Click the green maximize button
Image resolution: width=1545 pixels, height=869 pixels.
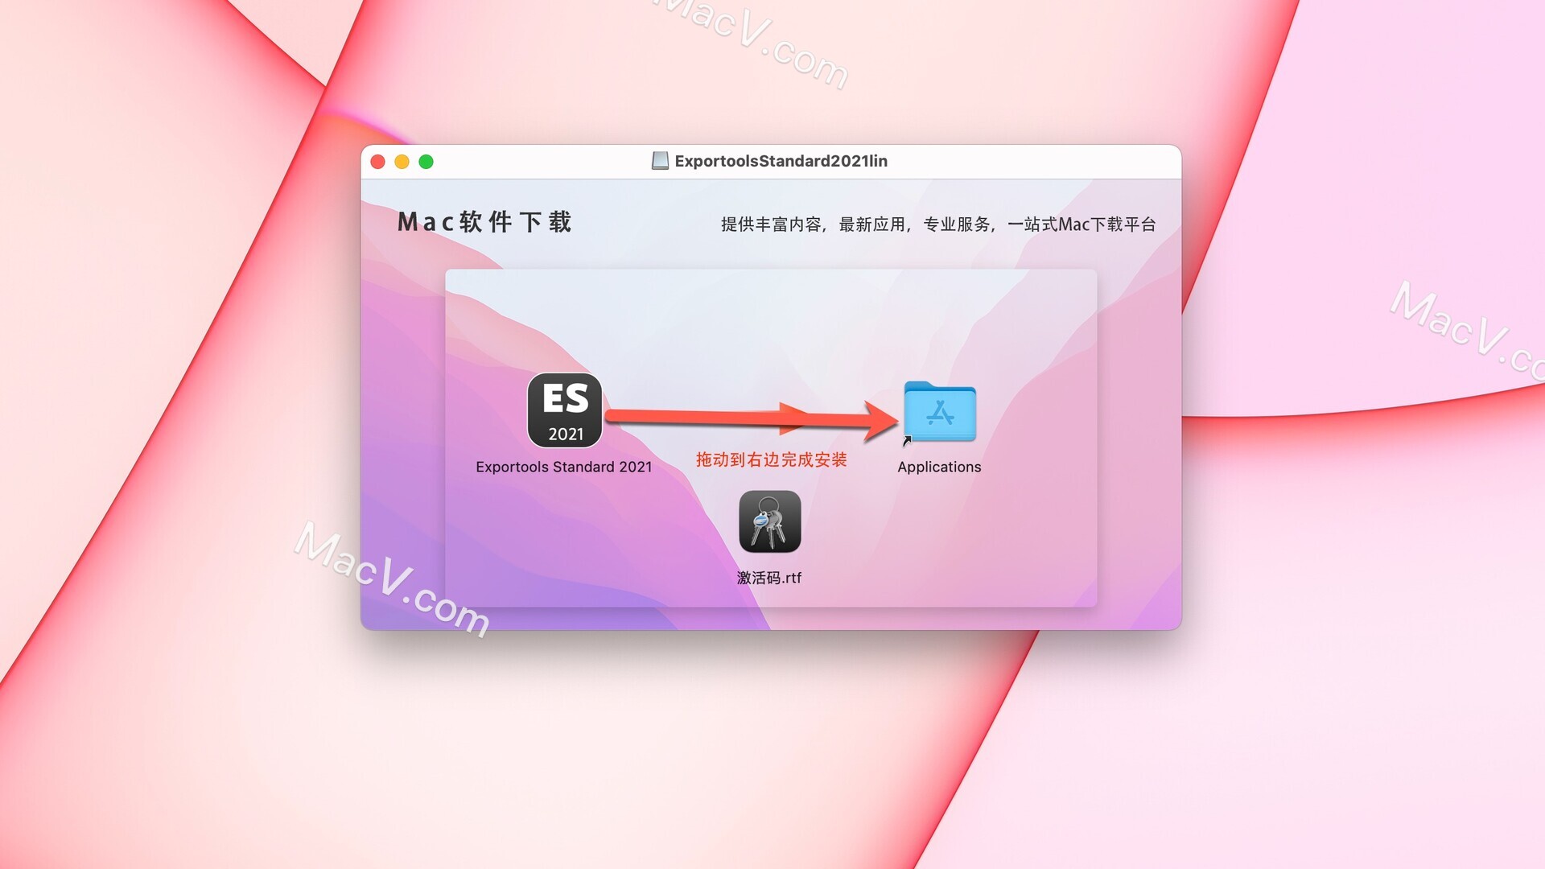tap(423, 163)
